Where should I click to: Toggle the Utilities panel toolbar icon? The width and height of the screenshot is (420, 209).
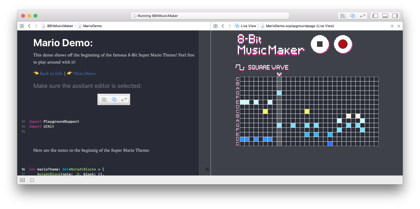pos(395,16)
